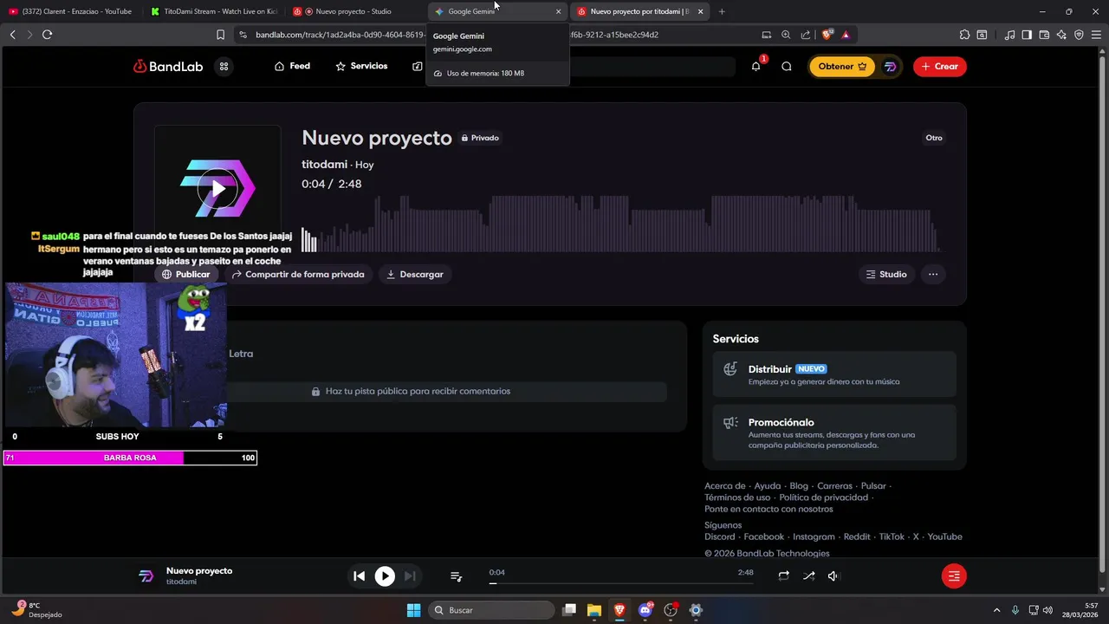
Task: Open Brave Leo AI sparkle icon
Action: pyautogui.click(x=1061, y=35)
